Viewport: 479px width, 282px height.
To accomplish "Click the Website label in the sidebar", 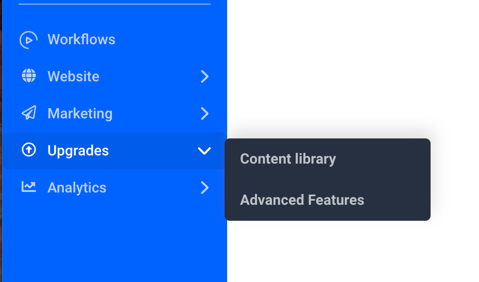I will point(73,76).
